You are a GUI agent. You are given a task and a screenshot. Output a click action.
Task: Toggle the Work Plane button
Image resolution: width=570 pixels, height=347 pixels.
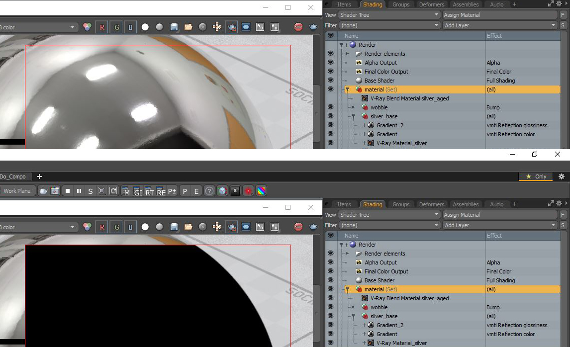(x=17, y=191)
